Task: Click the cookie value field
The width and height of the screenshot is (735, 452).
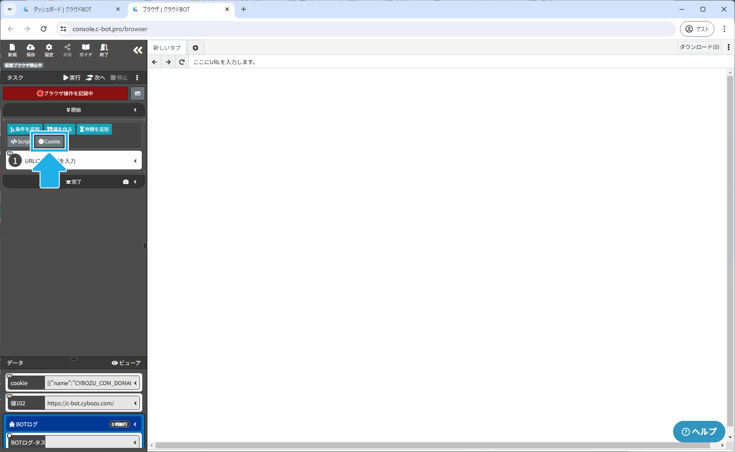Action: [x=89, y=383]
